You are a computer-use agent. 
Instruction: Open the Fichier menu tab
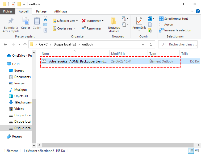(x=8, y=11)
